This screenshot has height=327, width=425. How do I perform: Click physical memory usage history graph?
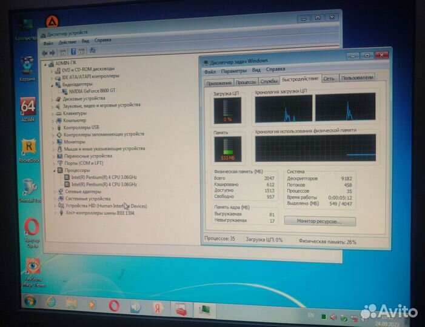pos(315,148)
